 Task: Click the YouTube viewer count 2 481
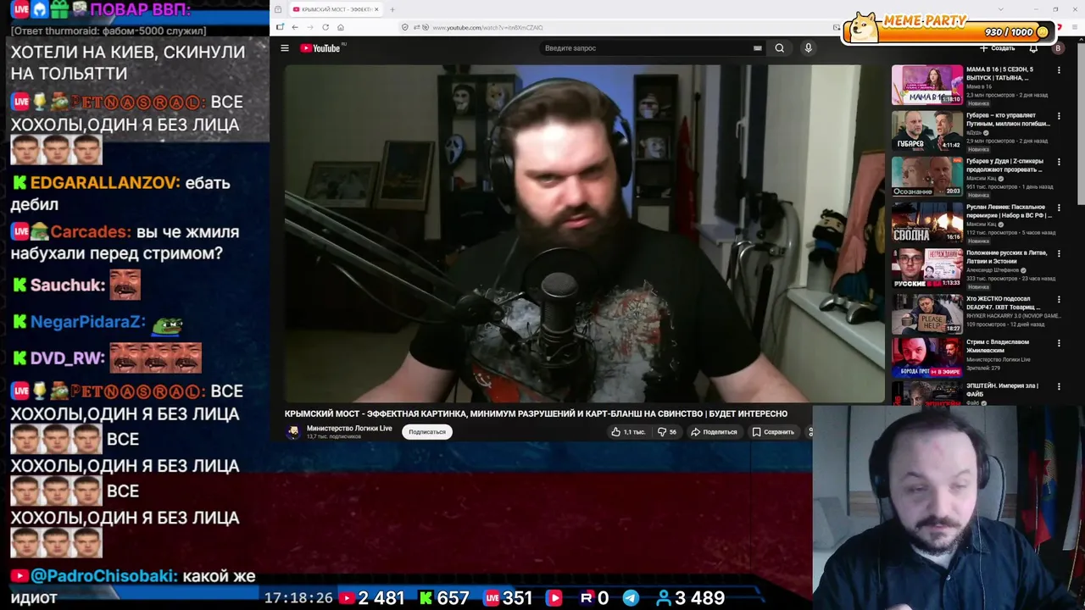[x=381, y=598]
